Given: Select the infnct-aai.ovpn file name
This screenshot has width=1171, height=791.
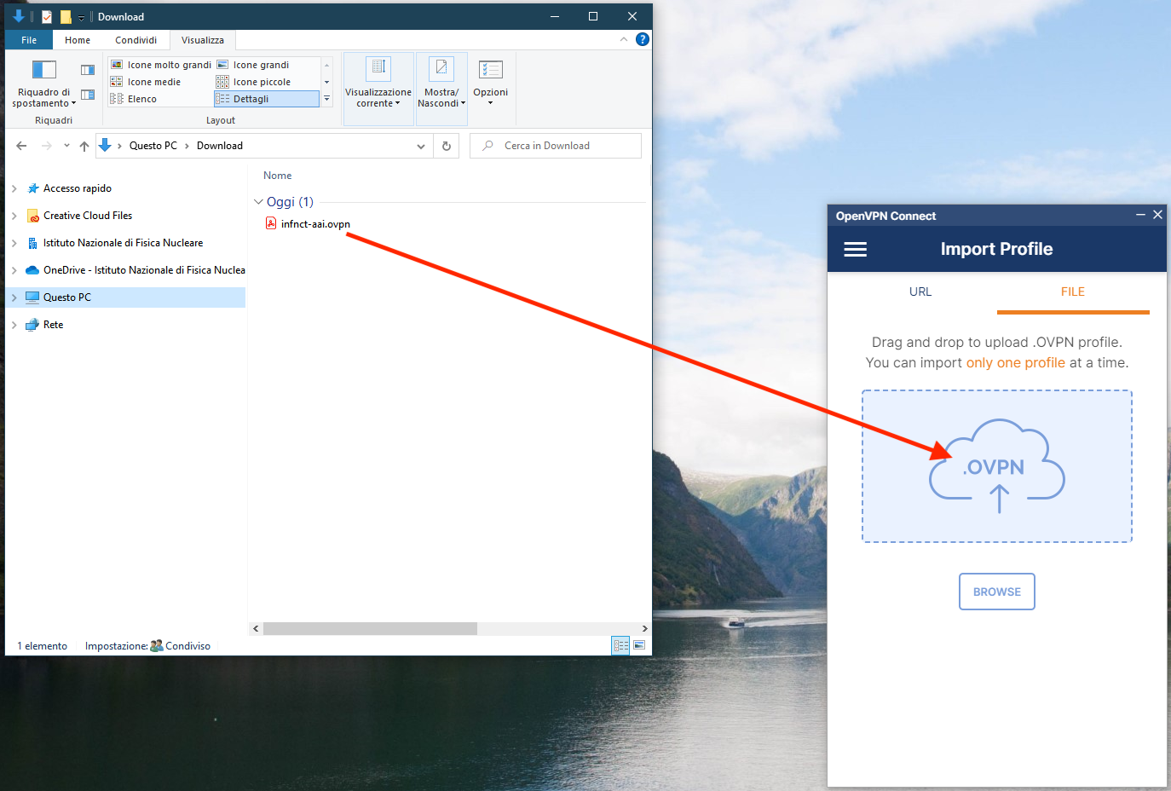Looking at the screenshot, I should pyautogui.click(x=315, y=224).
